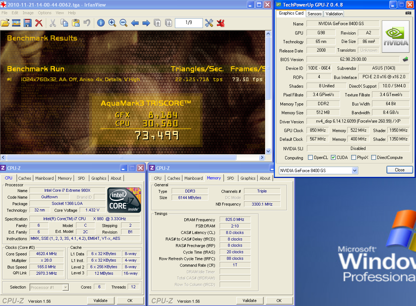Screen dimensions: 416x306
Task: Open the IrfanView Edit menu
Action: coord(15,13)
